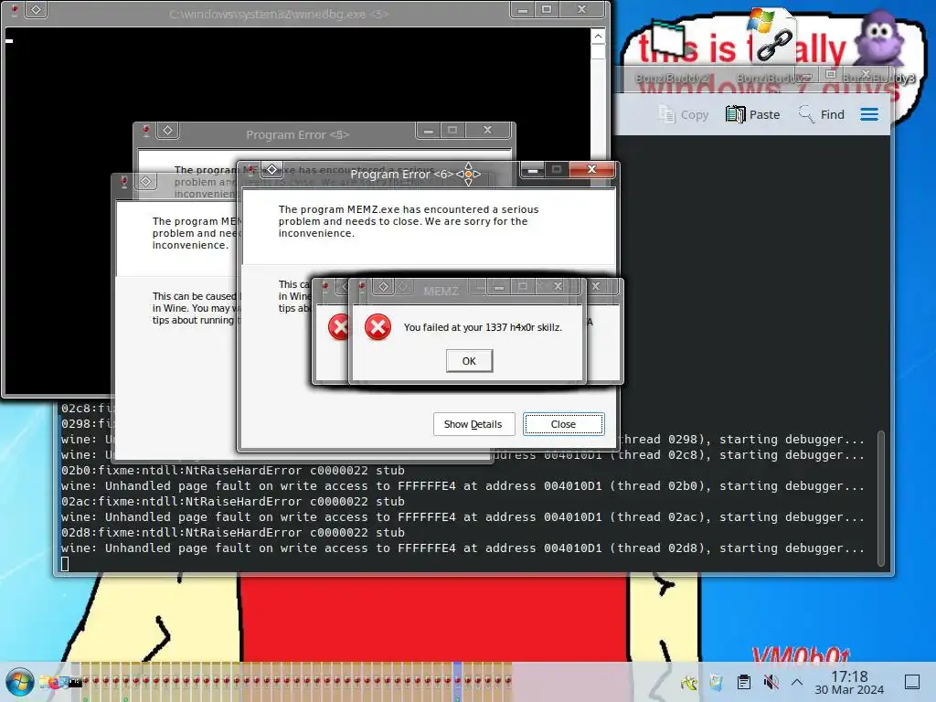Click the Program Error <6> title bar text
The width and height of the screenshot is (936, 702).
pyautogui.click(x=402, y=175)
